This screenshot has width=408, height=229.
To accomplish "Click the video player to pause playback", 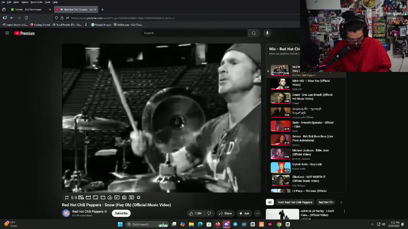I will point(161,118).
